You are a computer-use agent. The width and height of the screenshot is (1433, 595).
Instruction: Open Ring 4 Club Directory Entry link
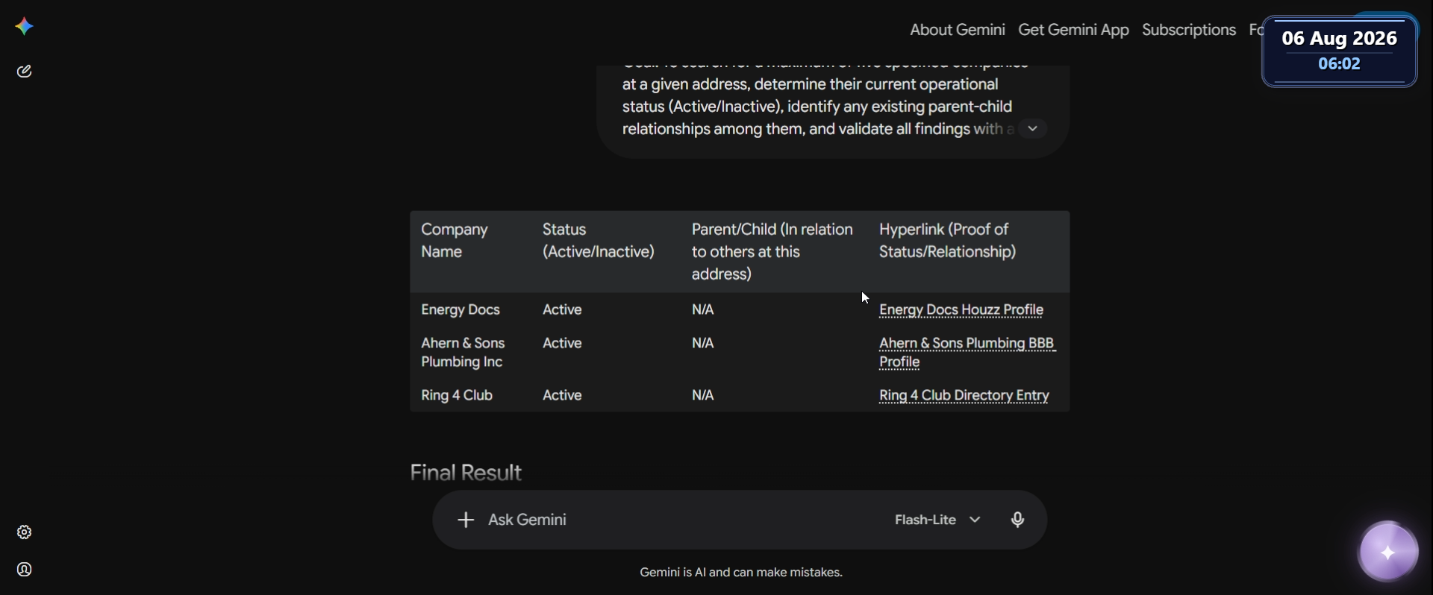(x=964, y=396)
